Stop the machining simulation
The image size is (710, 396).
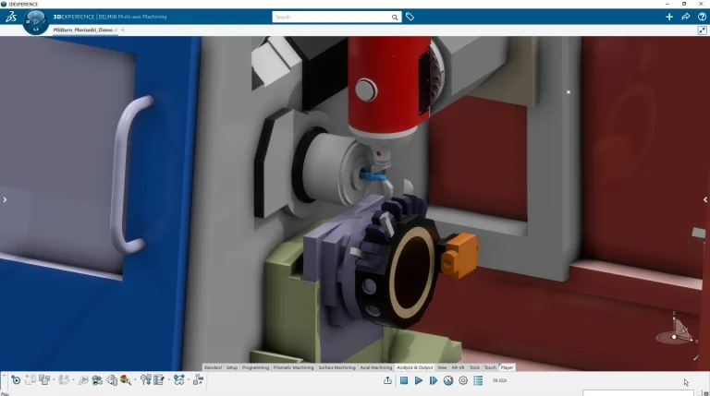click(x=404, y=380)
